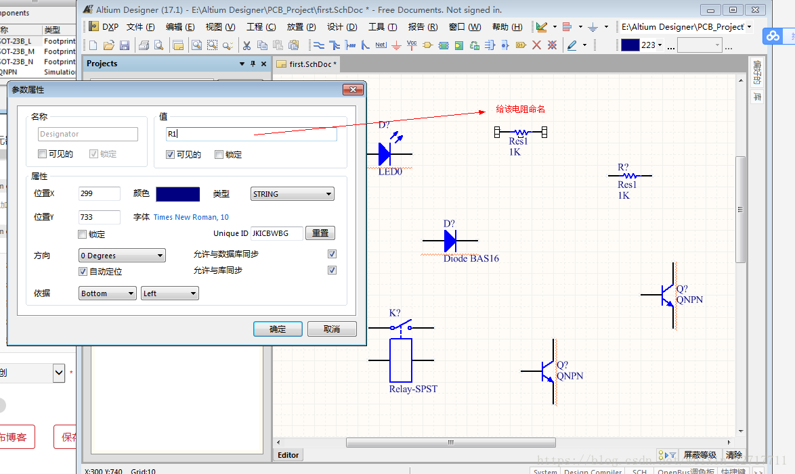Enable 锁定 checkbox below 位置Y

pos(82,235)
